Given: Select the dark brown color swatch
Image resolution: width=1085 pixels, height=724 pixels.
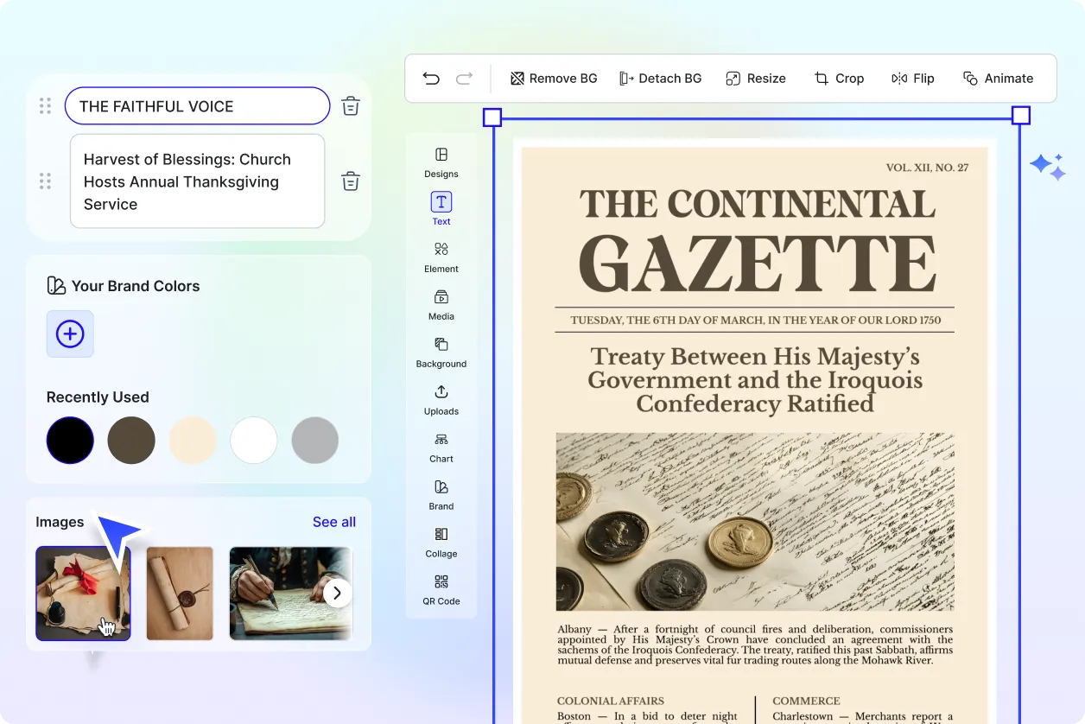Looking at the screenshot, I should (x=131, y=441).
